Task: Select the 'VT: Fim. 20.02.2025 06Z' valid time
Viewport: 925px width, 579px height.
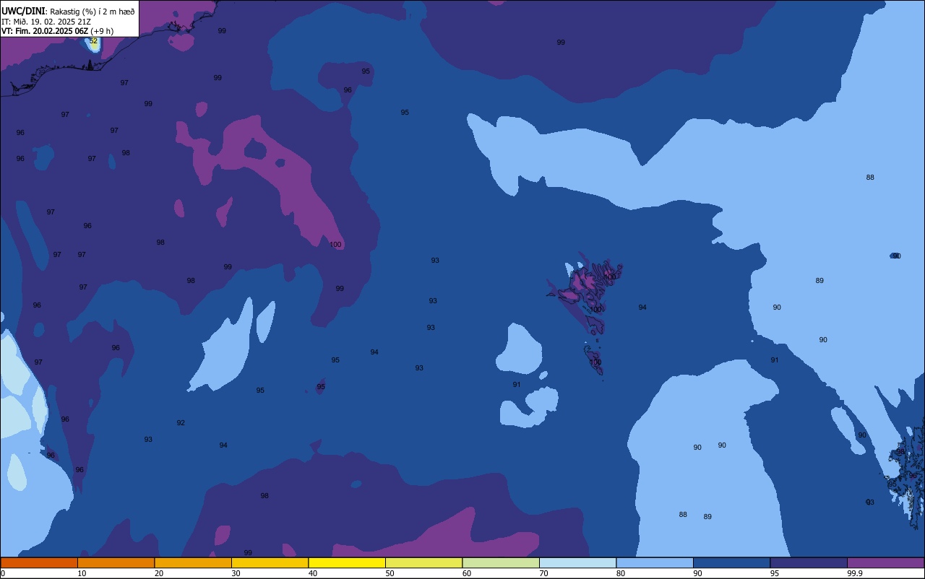Action: pyautogui.click(x=45, y=31)
